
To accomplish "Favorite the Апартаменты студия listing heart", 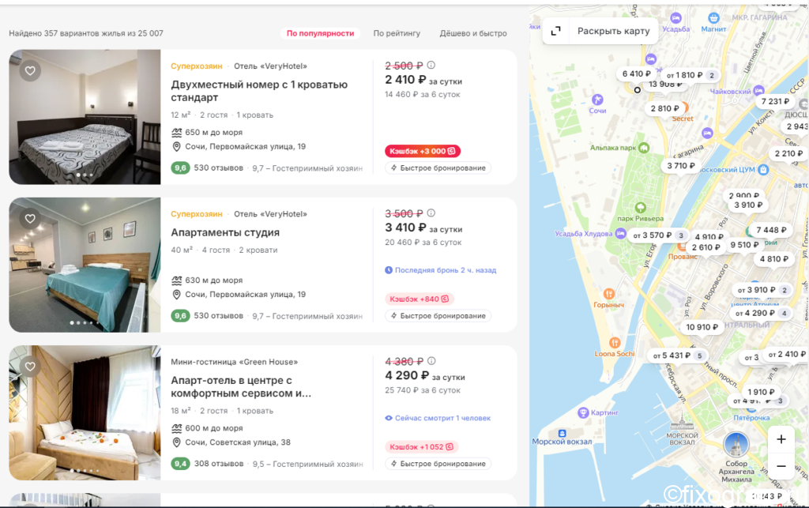I will coord(30,219).
